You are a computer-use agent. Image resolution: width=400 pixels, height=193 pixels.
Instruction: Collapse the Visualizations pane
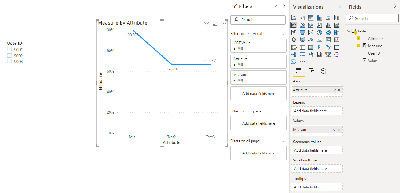click(340, 6)
